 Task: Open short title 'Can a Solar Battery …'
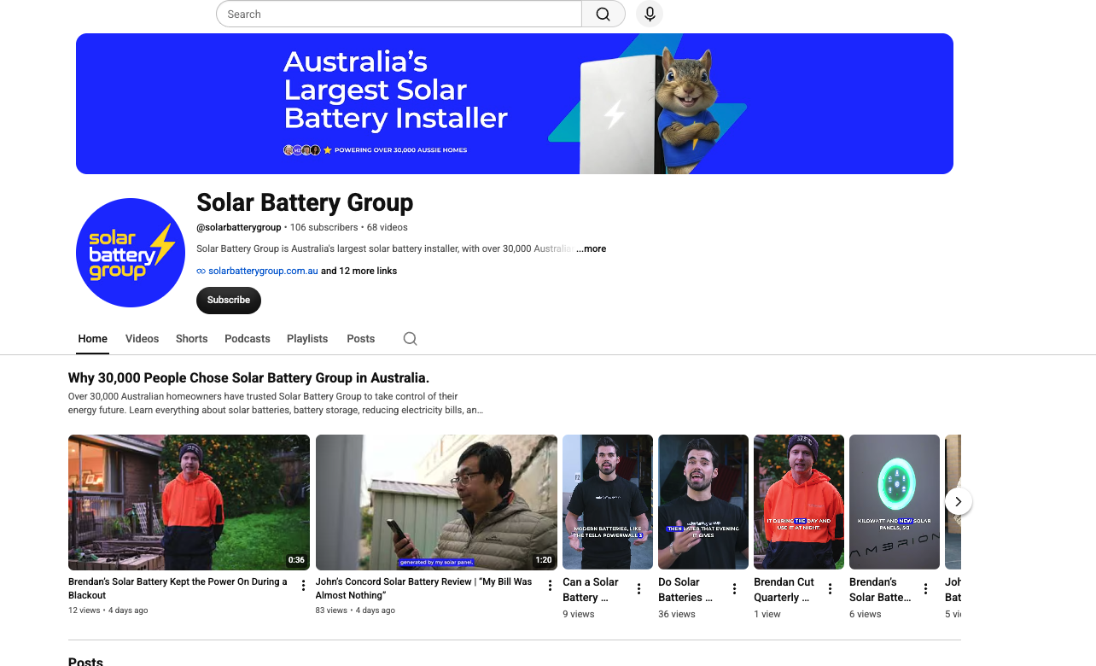[591, 590]
